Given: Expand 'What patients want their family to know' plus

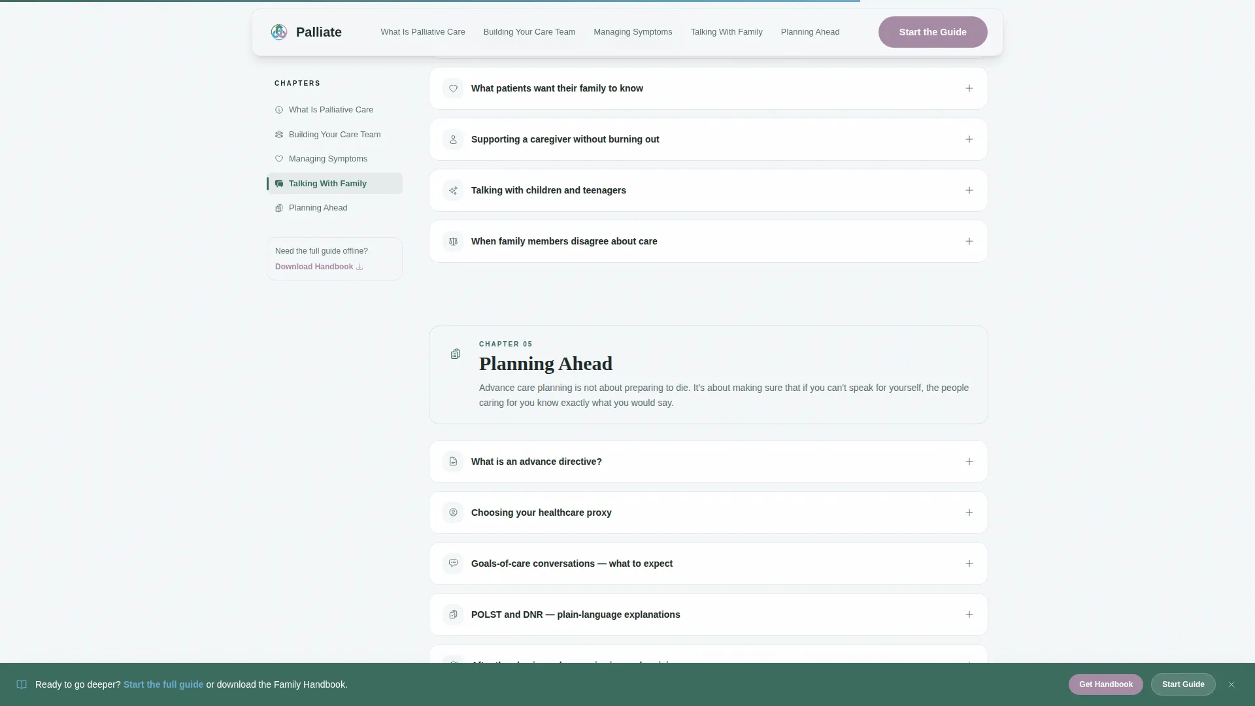Looking at the screenshot, I should point(969,88).
